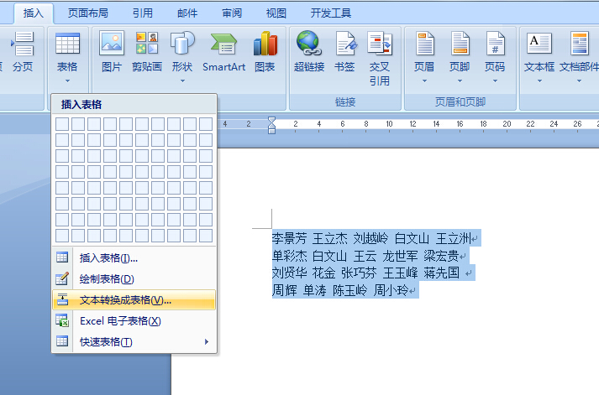Click the name 周辉 in the document
This screenshot has height=395, width=599.
coord(284,290)
